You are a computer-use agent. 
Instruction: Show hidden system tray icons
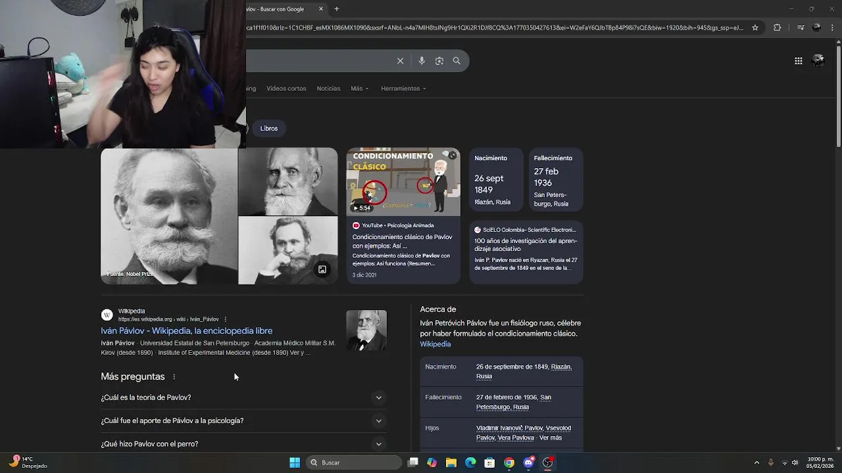coord(756,462)
